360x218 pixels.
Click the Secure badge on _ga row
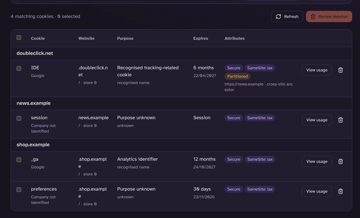[234, 159]
